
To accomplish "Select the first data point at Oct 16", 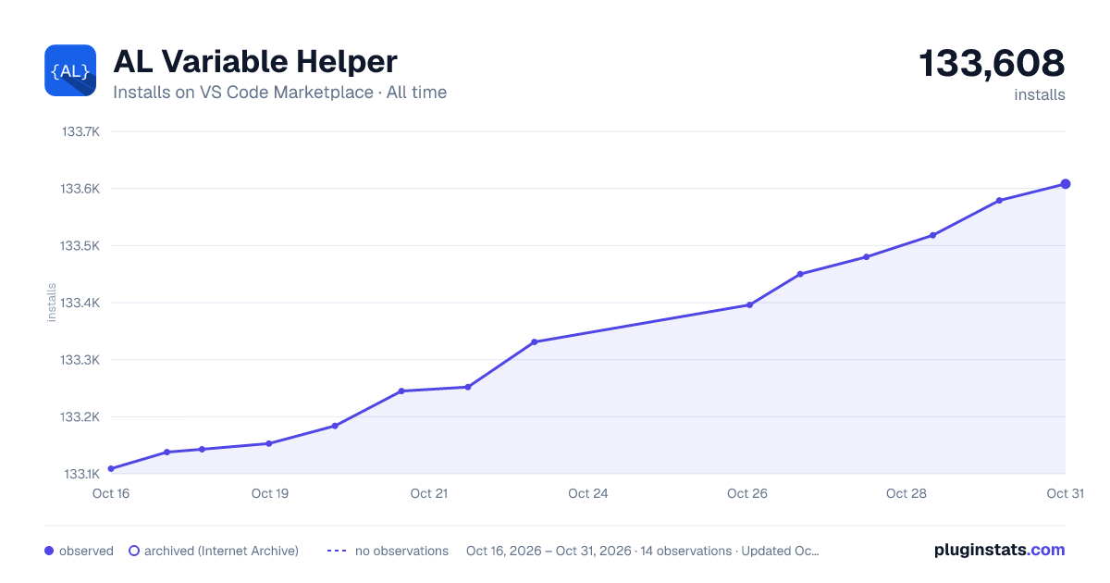I will (x=111, y=468).
